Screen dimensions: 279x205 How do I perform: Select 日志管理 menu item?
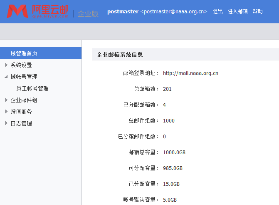point(21,123)
